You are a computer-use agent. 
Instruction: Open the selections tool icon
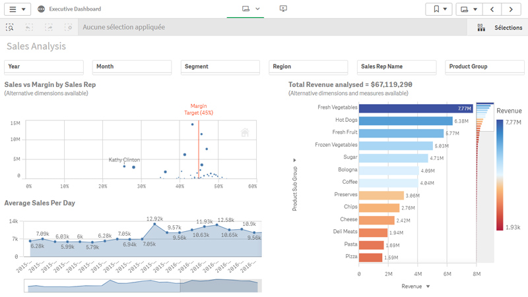click(481, 28)
